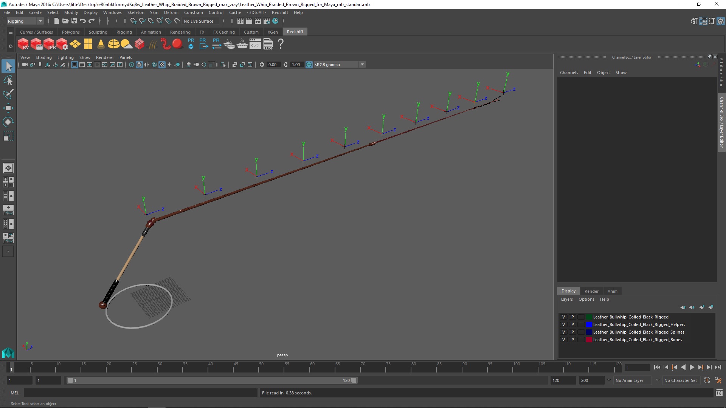Toggle visibility of Leather_Bullwhip_Coiled_Black_Rigged layer
This screenshot has width=726, height=408.
pos(563,317)
